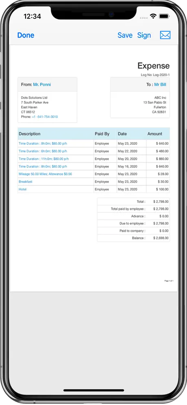
Task: Tap the phone number +1 -541-754-3010
Action: click(45, 117)
